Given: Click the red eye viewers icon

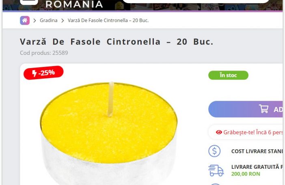Looking at the screenshot, I should [219, 132].
